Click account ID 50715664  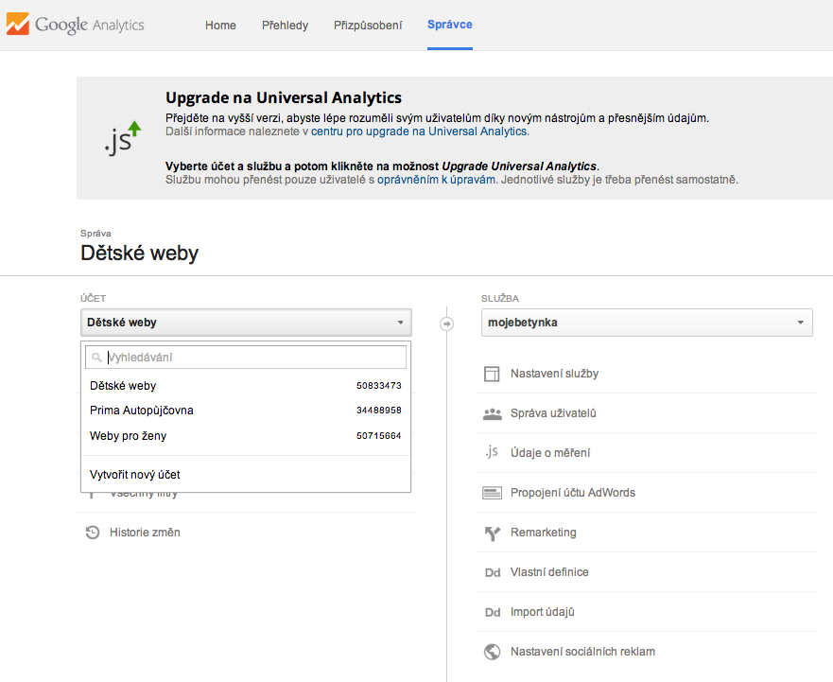tap(379, 436)
